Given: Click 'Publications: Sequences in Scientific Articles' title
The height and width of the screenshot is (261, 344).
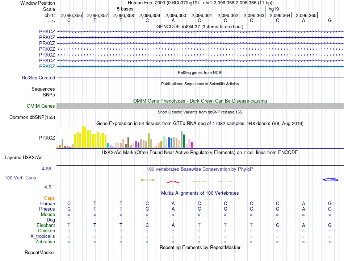Looking at the screenshot, I should [x=200, y=84].
